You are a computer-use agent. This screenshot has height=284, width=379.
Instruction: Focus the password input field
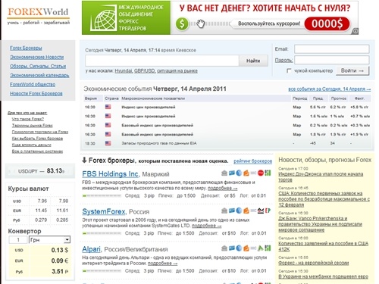pos(332,60)
